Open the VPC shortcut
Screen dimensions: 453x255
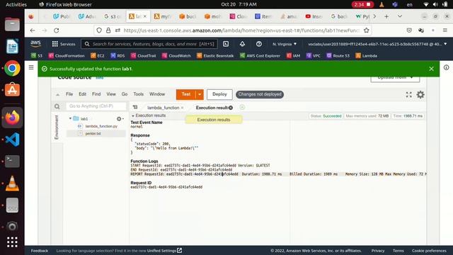coord(314,55)
